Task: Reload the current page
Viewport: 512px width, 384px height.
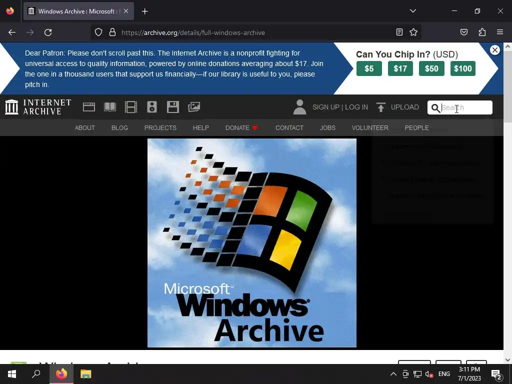Action: click(x=48, y=32)
